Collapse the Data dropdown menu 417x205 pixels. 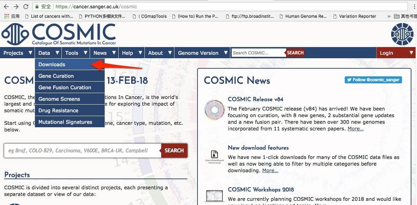pyautogui.click(x=48, y=53)
